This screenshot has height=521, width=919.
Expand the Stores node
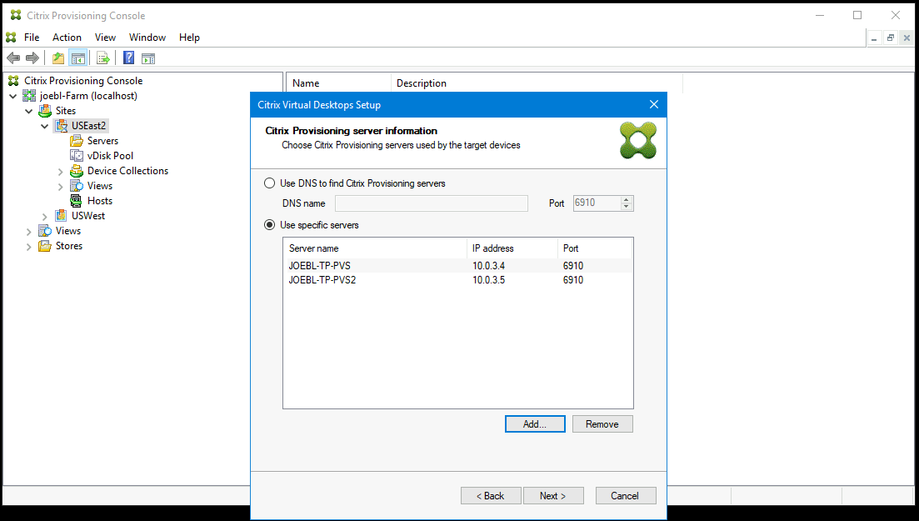(28, 247)
